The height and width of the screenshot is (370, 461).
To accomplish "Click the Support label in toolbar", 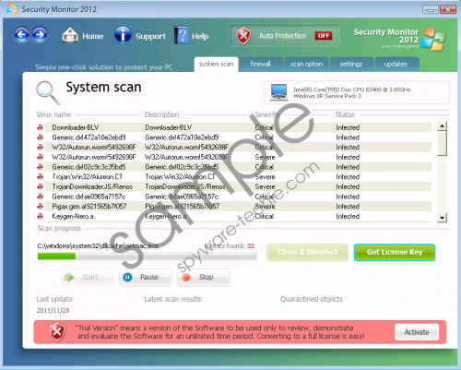I will coord(150,36).
